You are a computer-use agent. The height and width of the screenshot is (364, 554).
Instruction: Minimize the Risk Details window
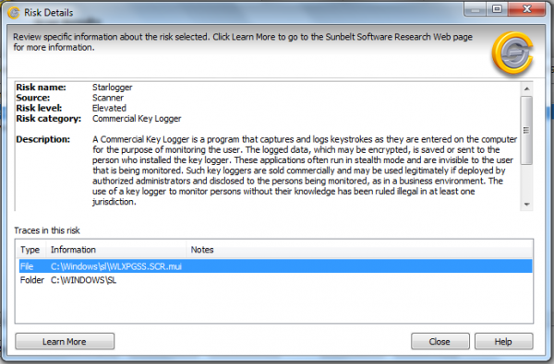[476, 9]
